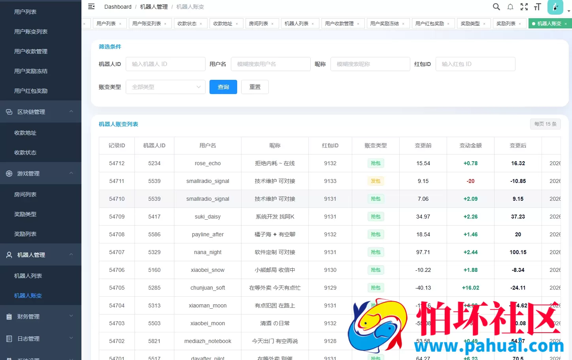
Task: Collapse the 区块链管理 menu section
Action: tap(71, 112)
